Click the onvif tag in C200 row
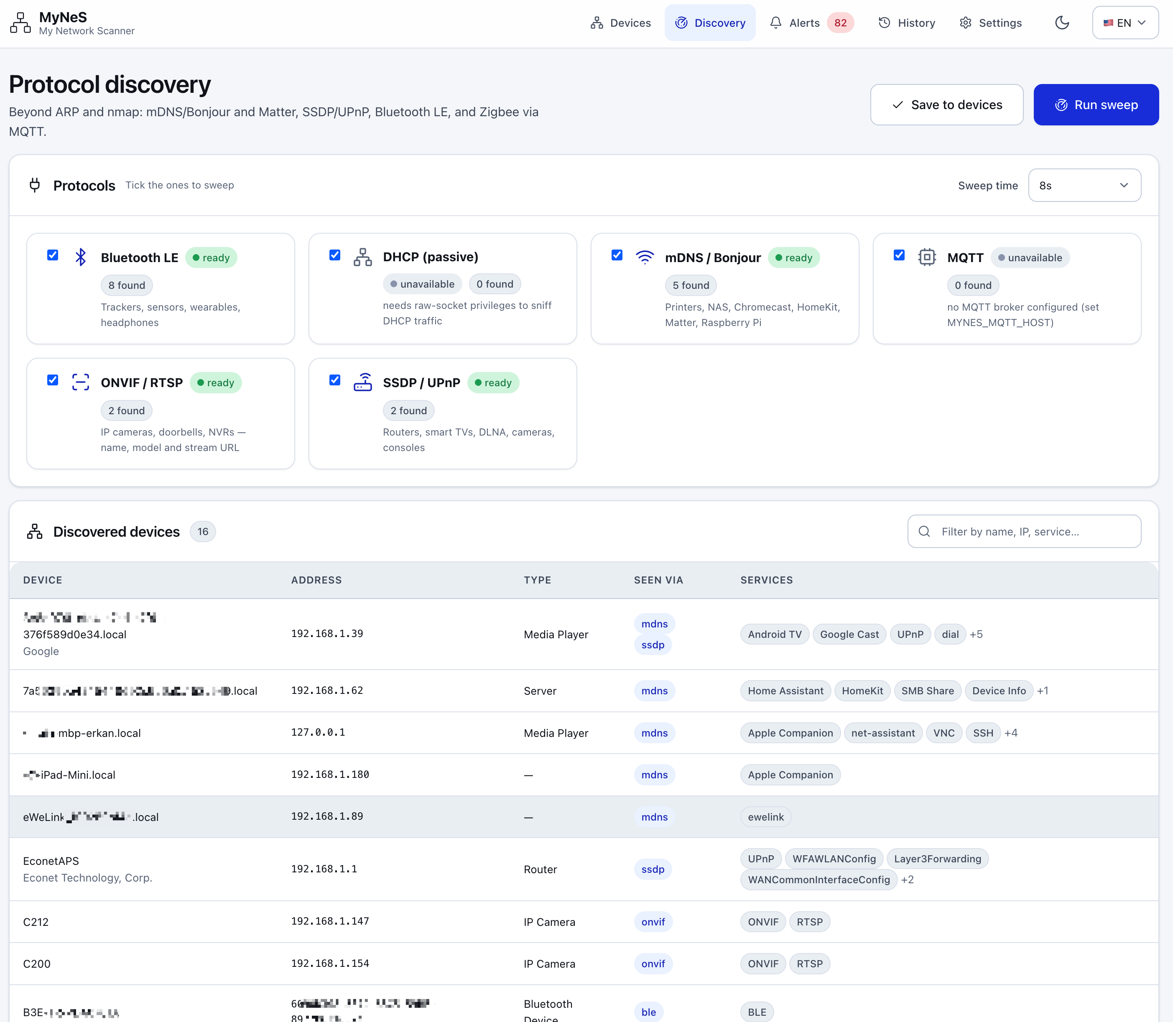Screen dimensions: 1173x1022 pos(653,964)
